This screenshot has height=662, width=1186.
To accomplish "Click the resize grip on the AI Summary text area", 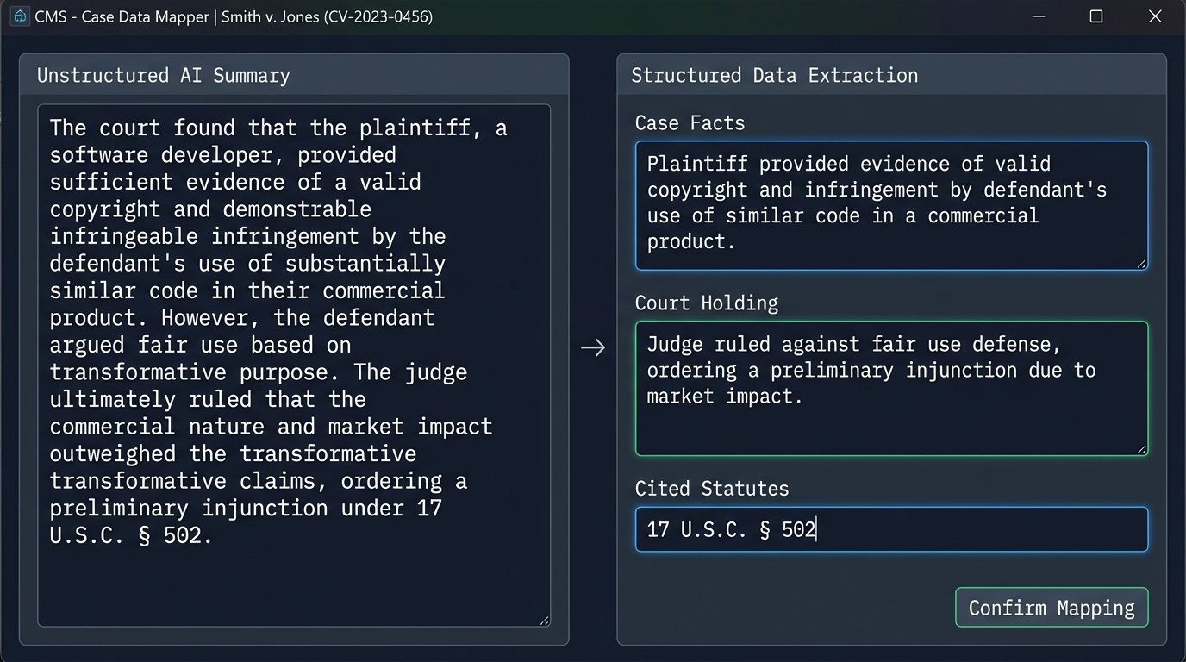I will click(x=546, y=619).
